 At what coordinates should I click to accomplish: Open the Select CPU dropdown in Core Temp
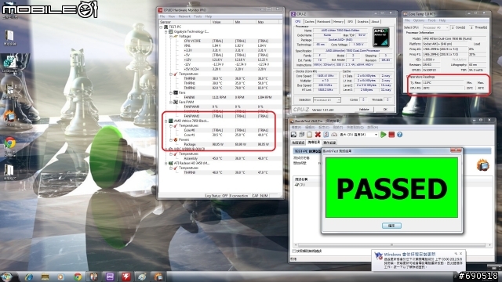(x=436, y=28)
